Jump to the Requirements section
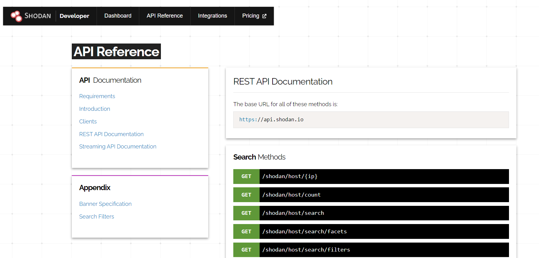539x258 pixels. click(97, 96)
